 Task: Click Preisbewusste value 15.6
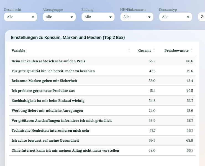190,111
